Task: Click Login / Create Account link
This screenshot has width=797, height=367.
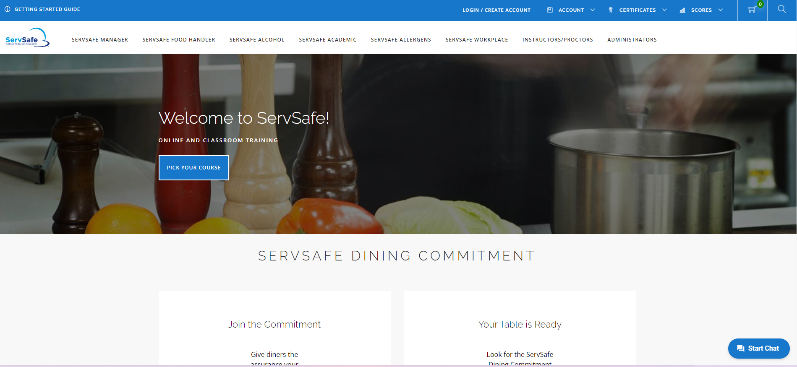Action: click(x=496, y=10)
